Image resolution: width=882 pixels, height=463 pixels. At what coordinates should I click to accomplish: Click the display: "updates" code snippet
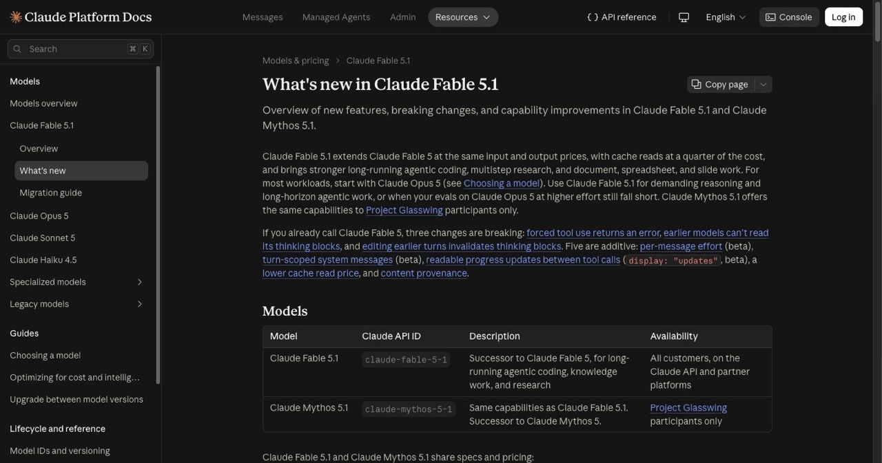pos(673,261)
